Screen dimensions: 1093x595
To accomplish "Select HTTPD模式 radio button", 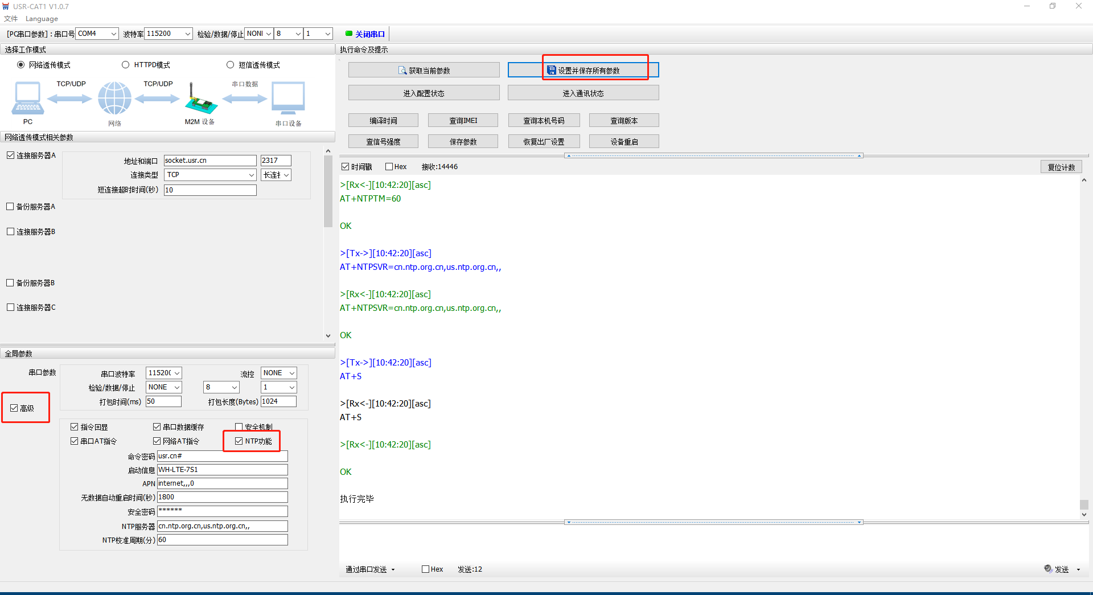I will tap(125, 65).
